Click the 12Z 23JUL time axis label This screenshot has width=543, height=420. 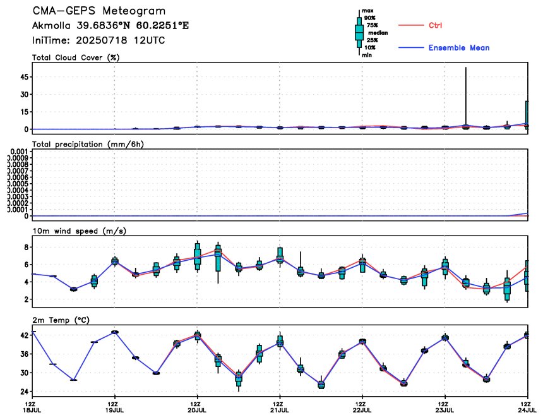445,407
